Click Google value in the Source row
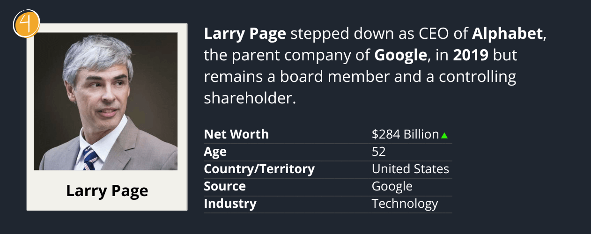Screen dimensions: 591x234 pos(392,186)
